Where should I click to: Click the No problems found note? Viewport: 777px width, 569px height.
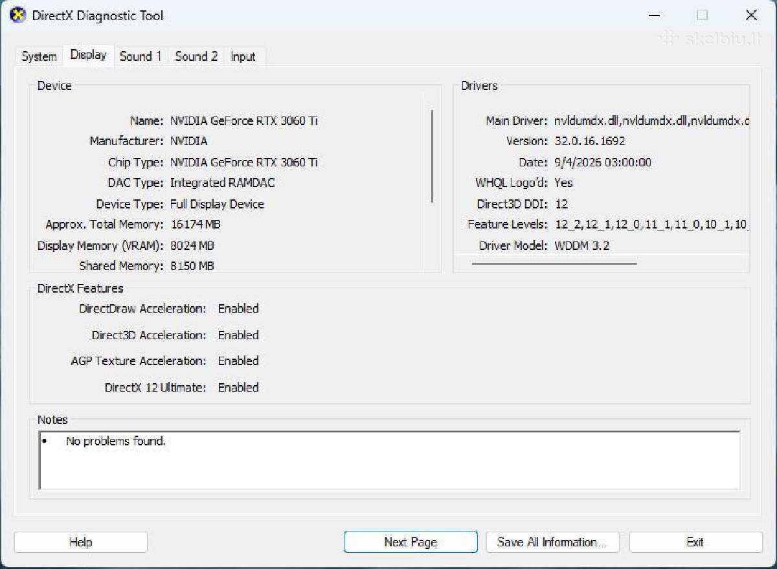116,441
